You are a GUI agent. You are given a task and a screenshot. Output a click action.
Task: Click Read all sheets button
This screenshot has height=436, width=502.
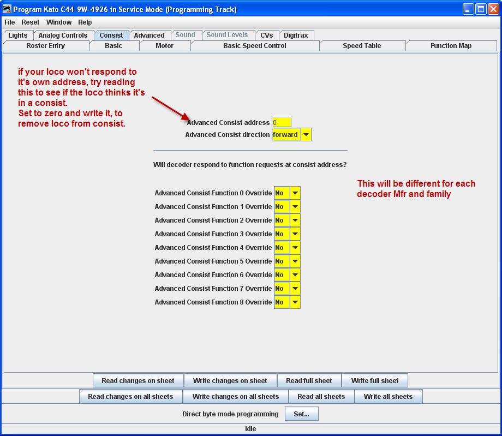coord(321,397)
